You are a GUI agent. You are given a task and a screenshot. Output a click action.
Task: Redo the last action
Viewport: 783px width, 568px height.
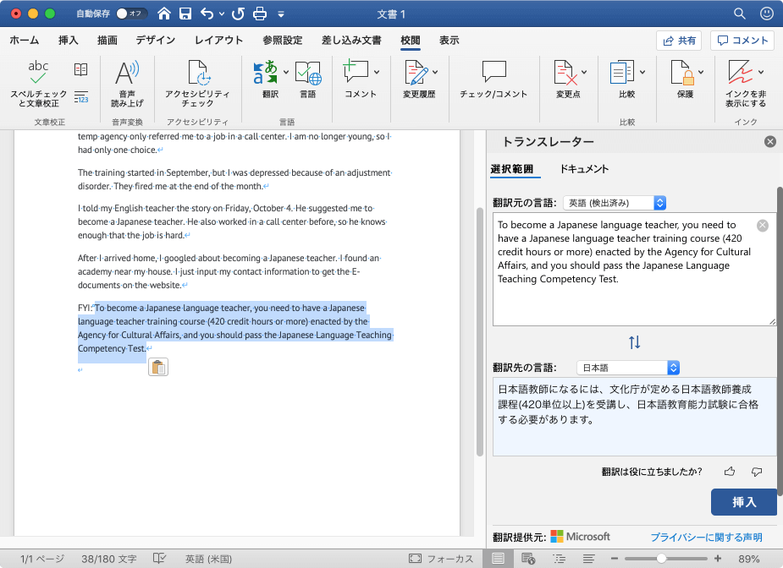coord(238,14)
